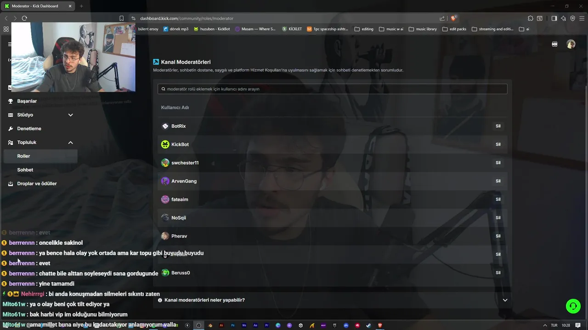
Task: Toggle the Brave sidebar panel icon
Action: point(554,18)
